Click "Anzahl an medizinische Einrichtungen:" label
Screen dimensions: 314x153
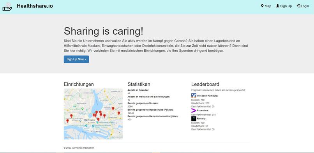149,97
